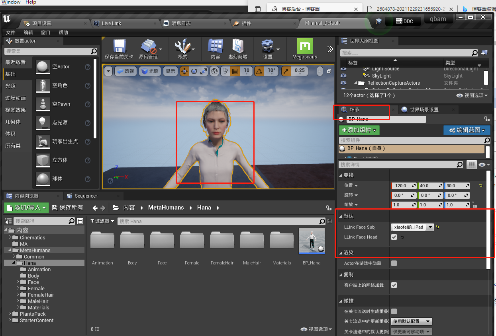The width and height of the screenshot is (496, 336).
Task: Enable the Actor在游戏中隐藏 checkbox
Action: [394, 263]
